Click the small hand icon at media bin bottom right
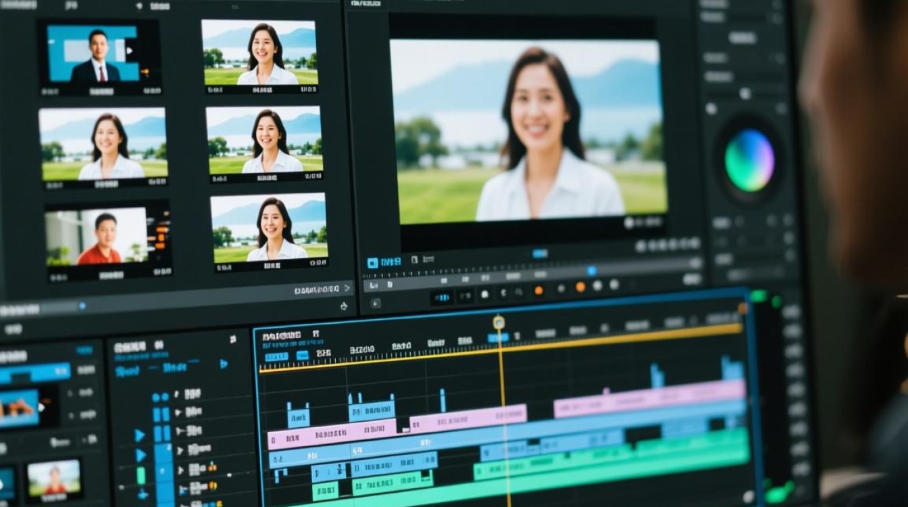 pyautogui.click(x=344, y=306)
